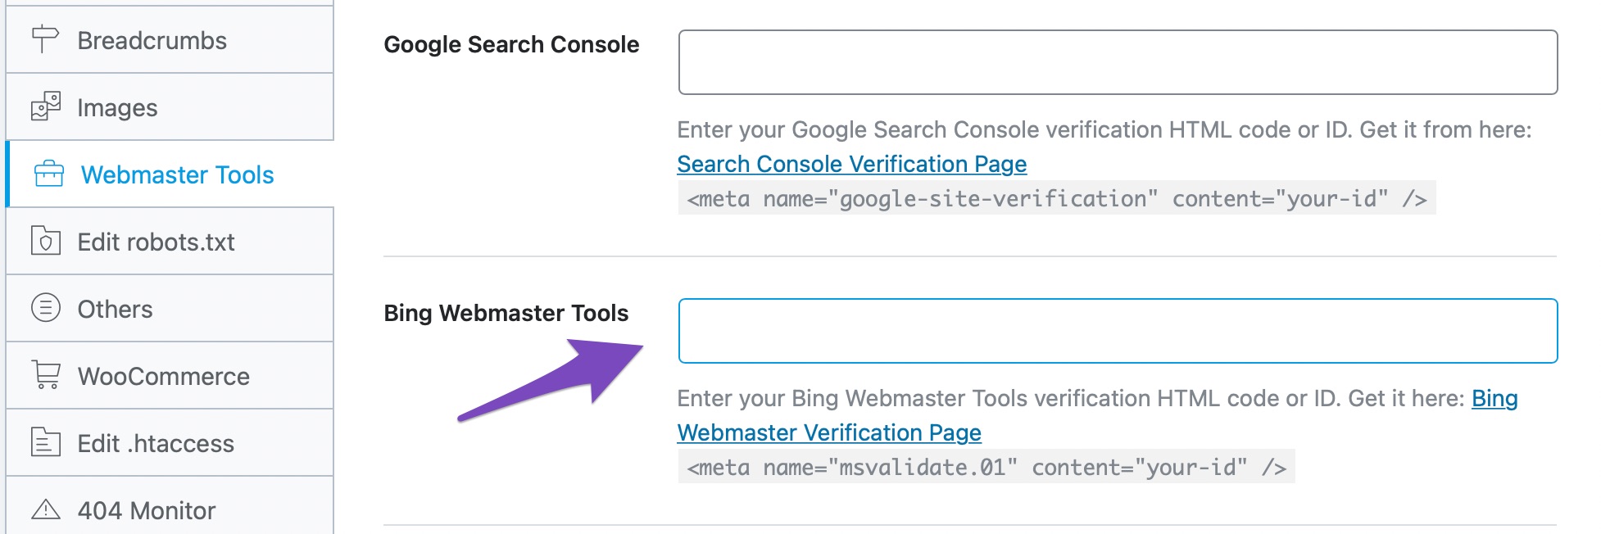
Task: Switch to Edit .htaccess tab
Action: (156, 443)
